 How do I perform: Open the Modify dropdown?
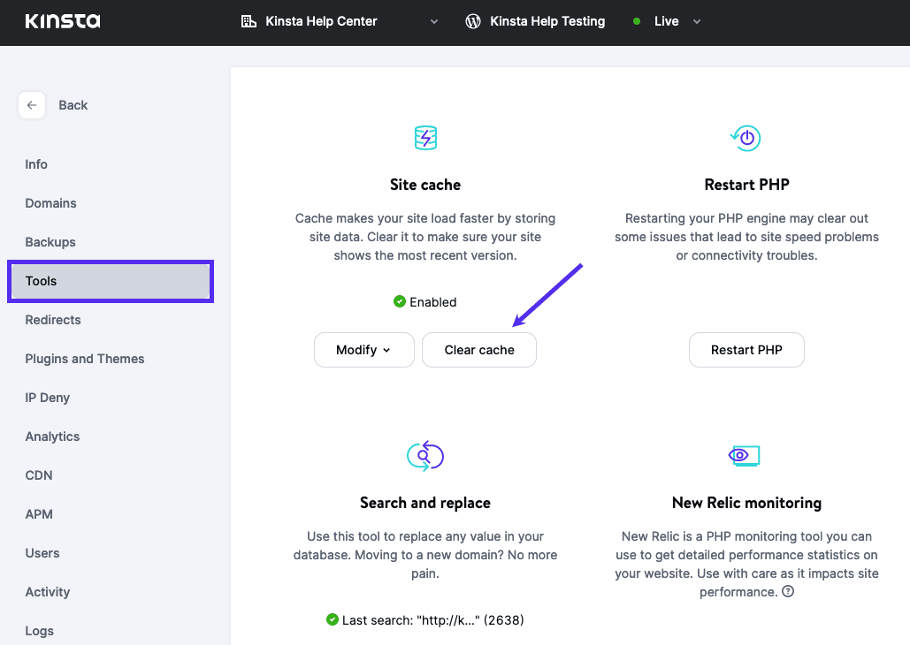tap(363, 350)
